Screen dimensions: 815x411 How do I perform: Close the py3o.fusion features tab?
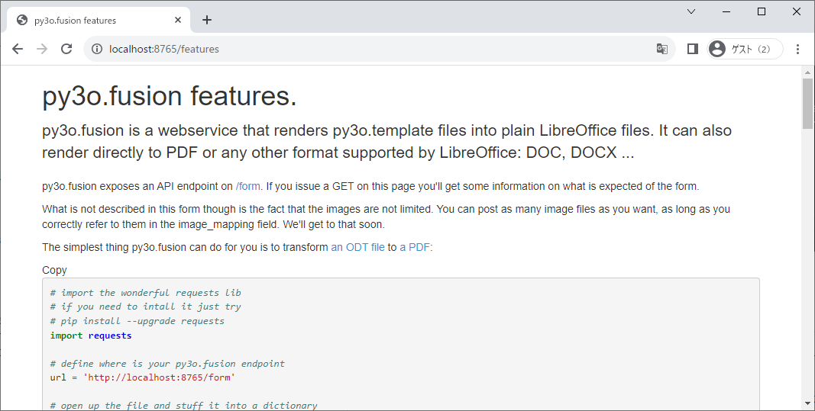click(178, 20)
